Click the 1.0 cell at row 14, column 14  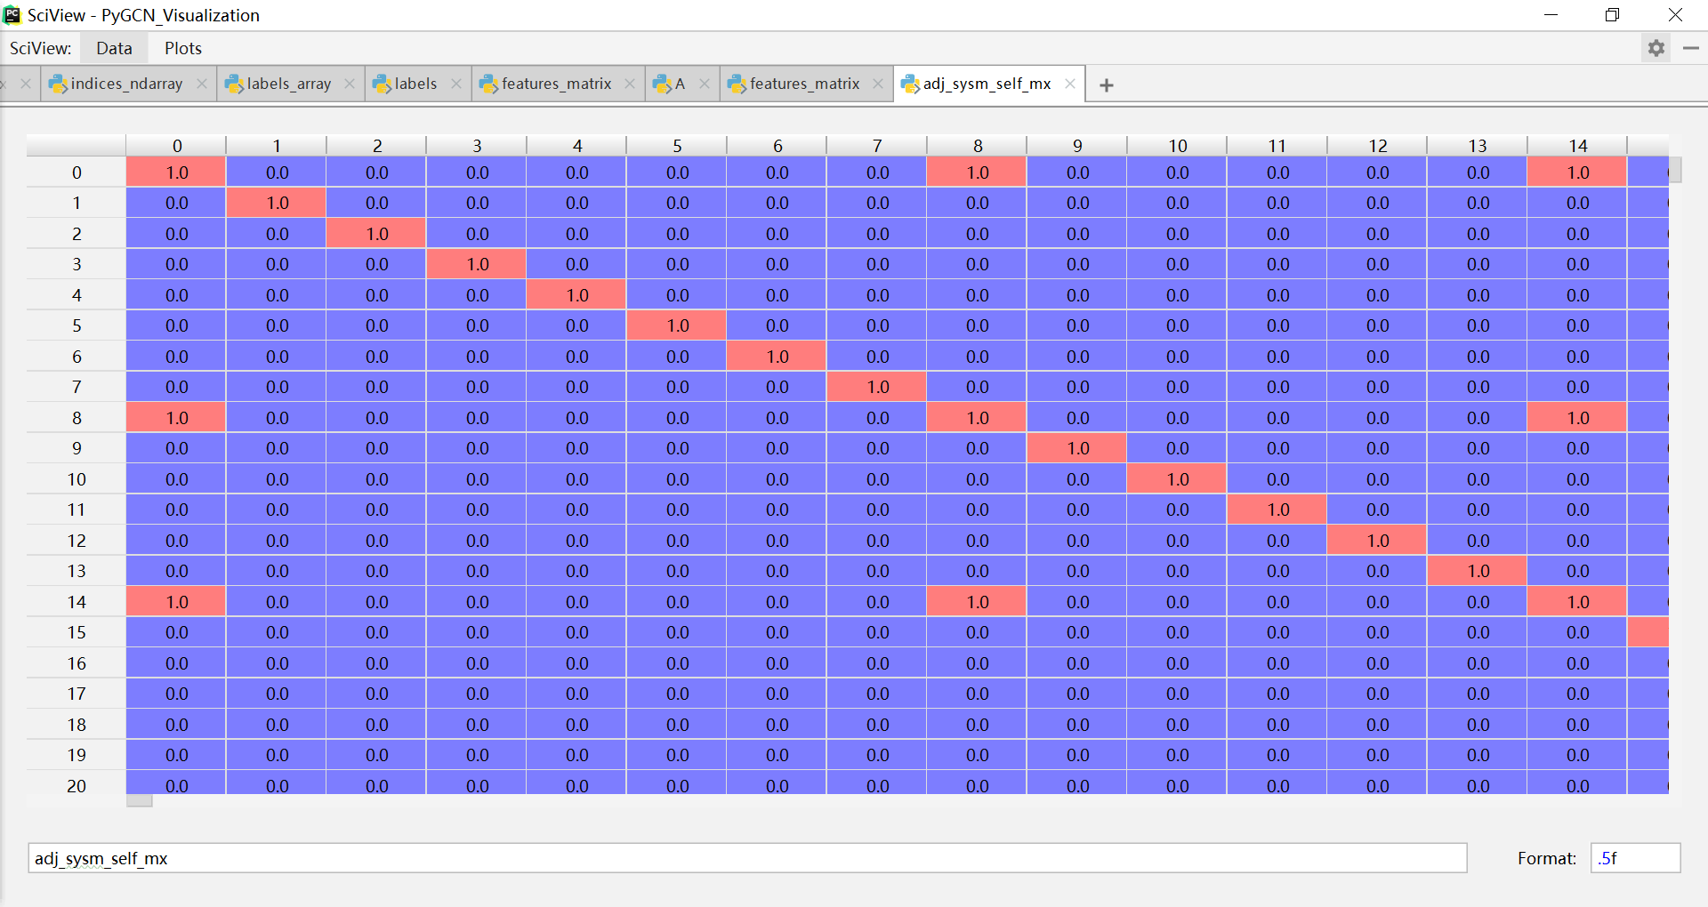(1577, 602)
